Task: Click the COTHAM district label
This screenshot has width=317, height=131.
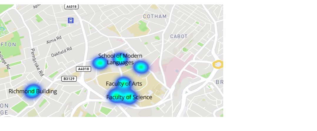Action: point(155,16)
